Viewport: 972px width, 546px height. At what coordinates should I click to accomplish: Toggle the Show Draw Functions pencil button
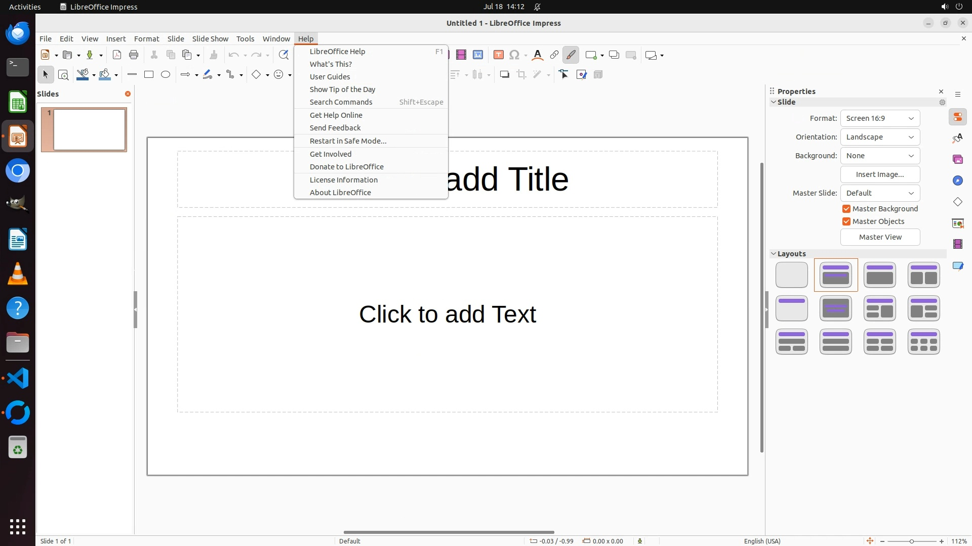pos(571,55)
